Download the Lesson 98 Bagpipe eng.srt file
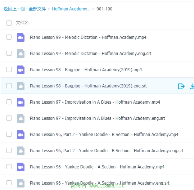Viewport: 194px width, 190px height. click(x=192, y=86)
